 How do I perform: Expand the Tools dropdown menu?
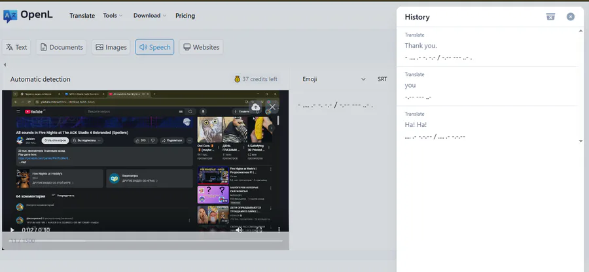pyautogui.click(x=113, y=16)
